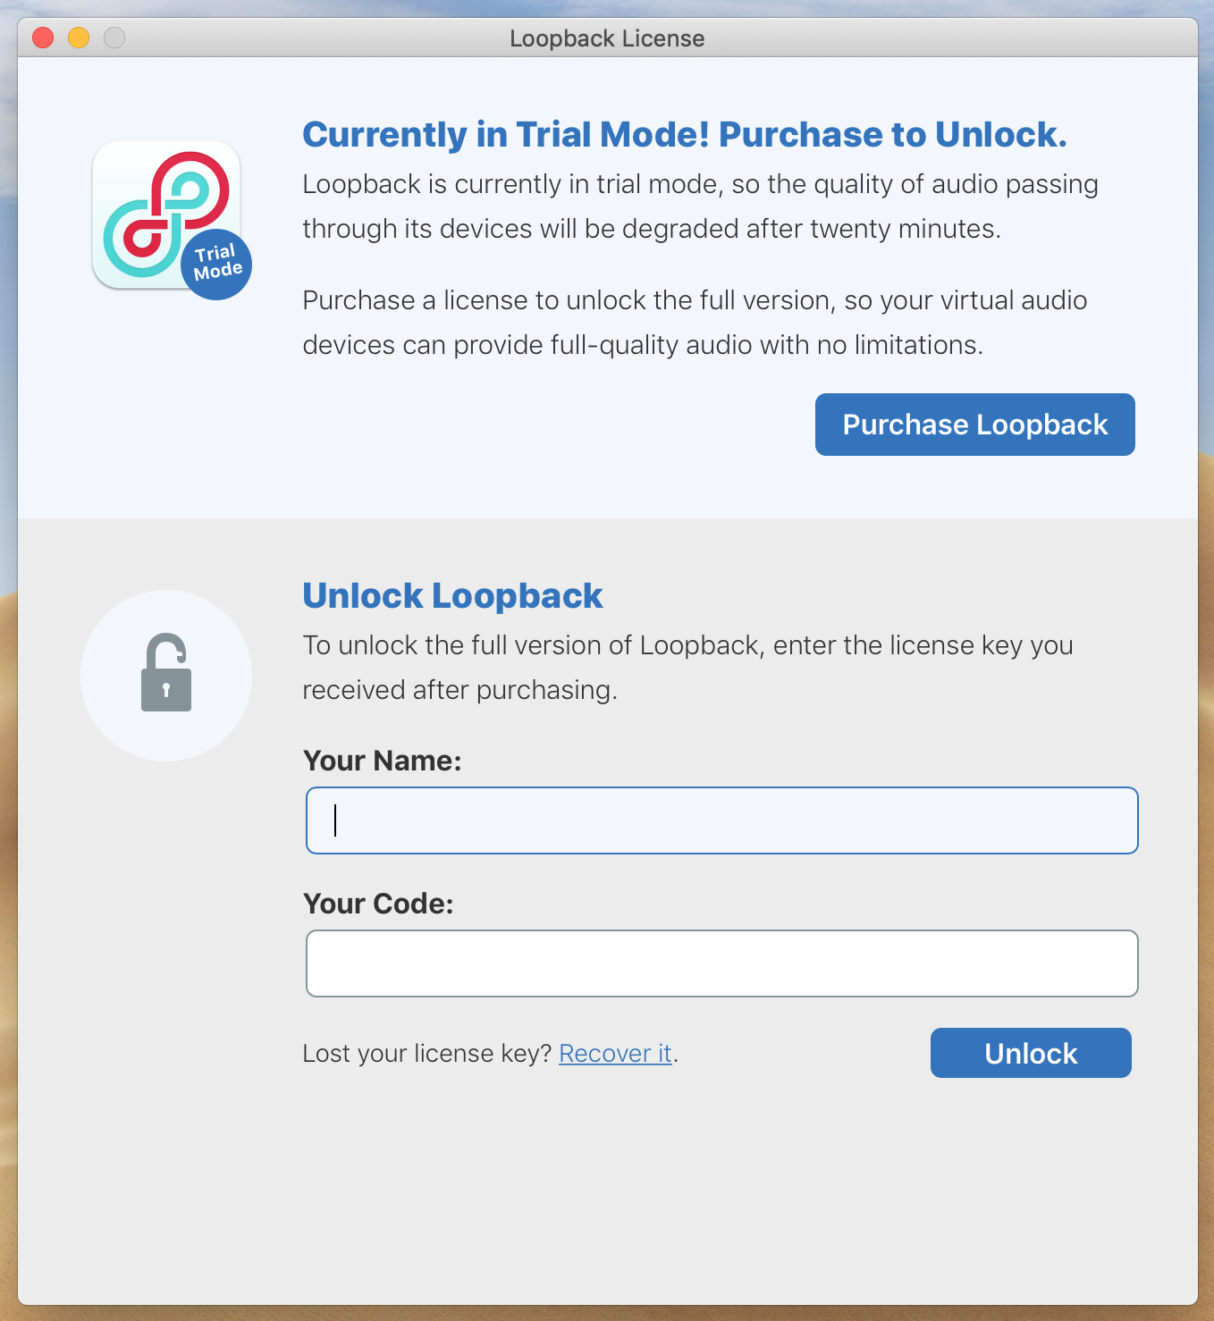The image size is (1214, 1321).
Task: Click the Lost your license key text
Action: pyautogui.click(x=427, y=1054)
